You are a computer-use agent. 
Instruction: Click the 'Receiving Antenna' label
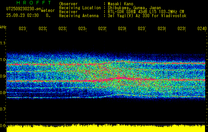click(79, 16)
